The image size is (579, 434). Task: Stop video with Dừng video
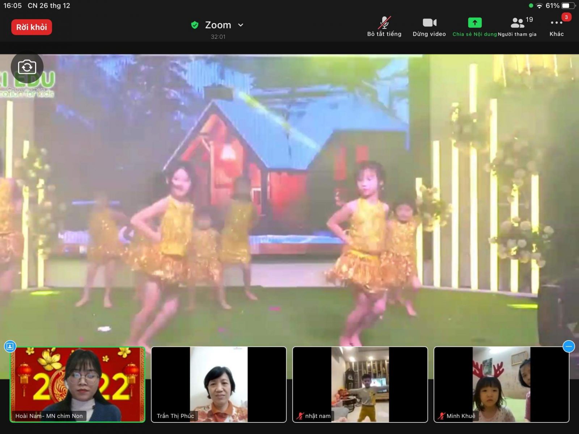[x=429, y=27]
